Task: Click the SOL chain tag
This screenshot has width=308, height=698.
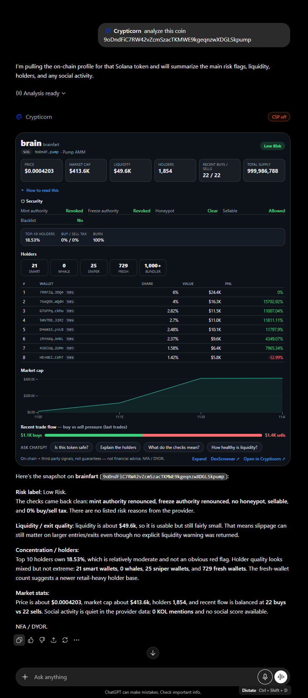Action: click(27, 152)
